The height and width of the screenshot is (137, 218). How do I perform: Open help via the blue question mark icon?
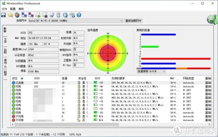[79, 15]
